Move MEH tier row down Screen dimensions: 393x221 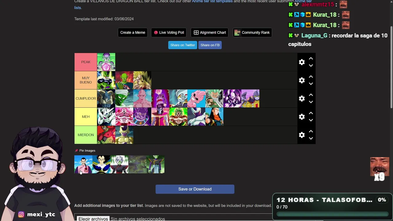[x=311, y=120]
